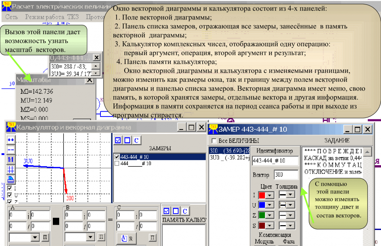Click the A|R mode icon in the calculator

pyautogui.click(x=126, y=238)
